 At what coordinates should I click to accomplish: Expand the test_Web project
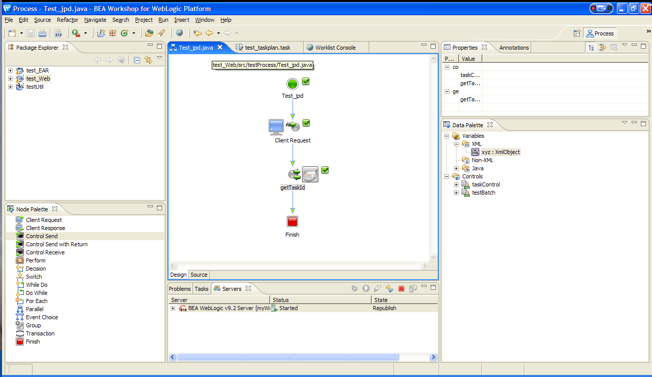[x=10, y=79]
